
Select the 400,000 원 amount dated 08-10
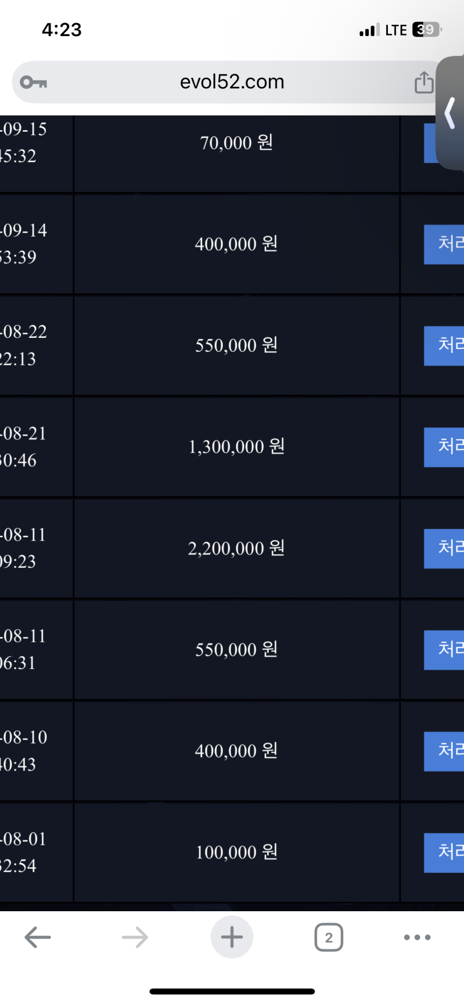tap(236, 751)
